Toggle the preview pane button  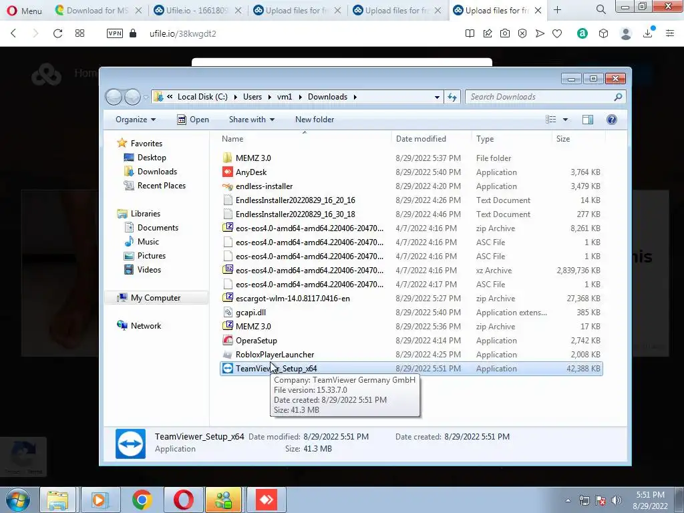click(x=588, y=120)
